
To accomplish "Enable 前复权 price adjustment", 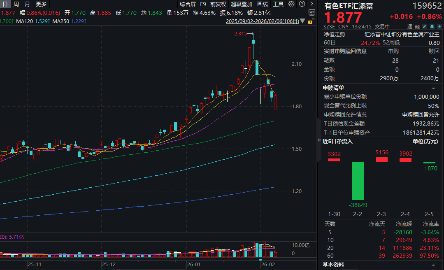I will tap(218, 4).
